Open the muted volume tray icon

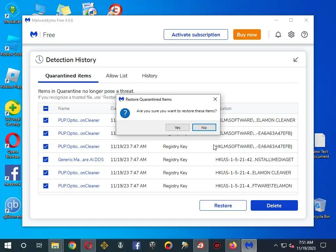point(291,245)
